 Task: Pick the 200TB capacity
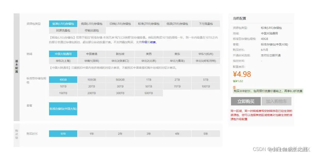pos(92,93)
